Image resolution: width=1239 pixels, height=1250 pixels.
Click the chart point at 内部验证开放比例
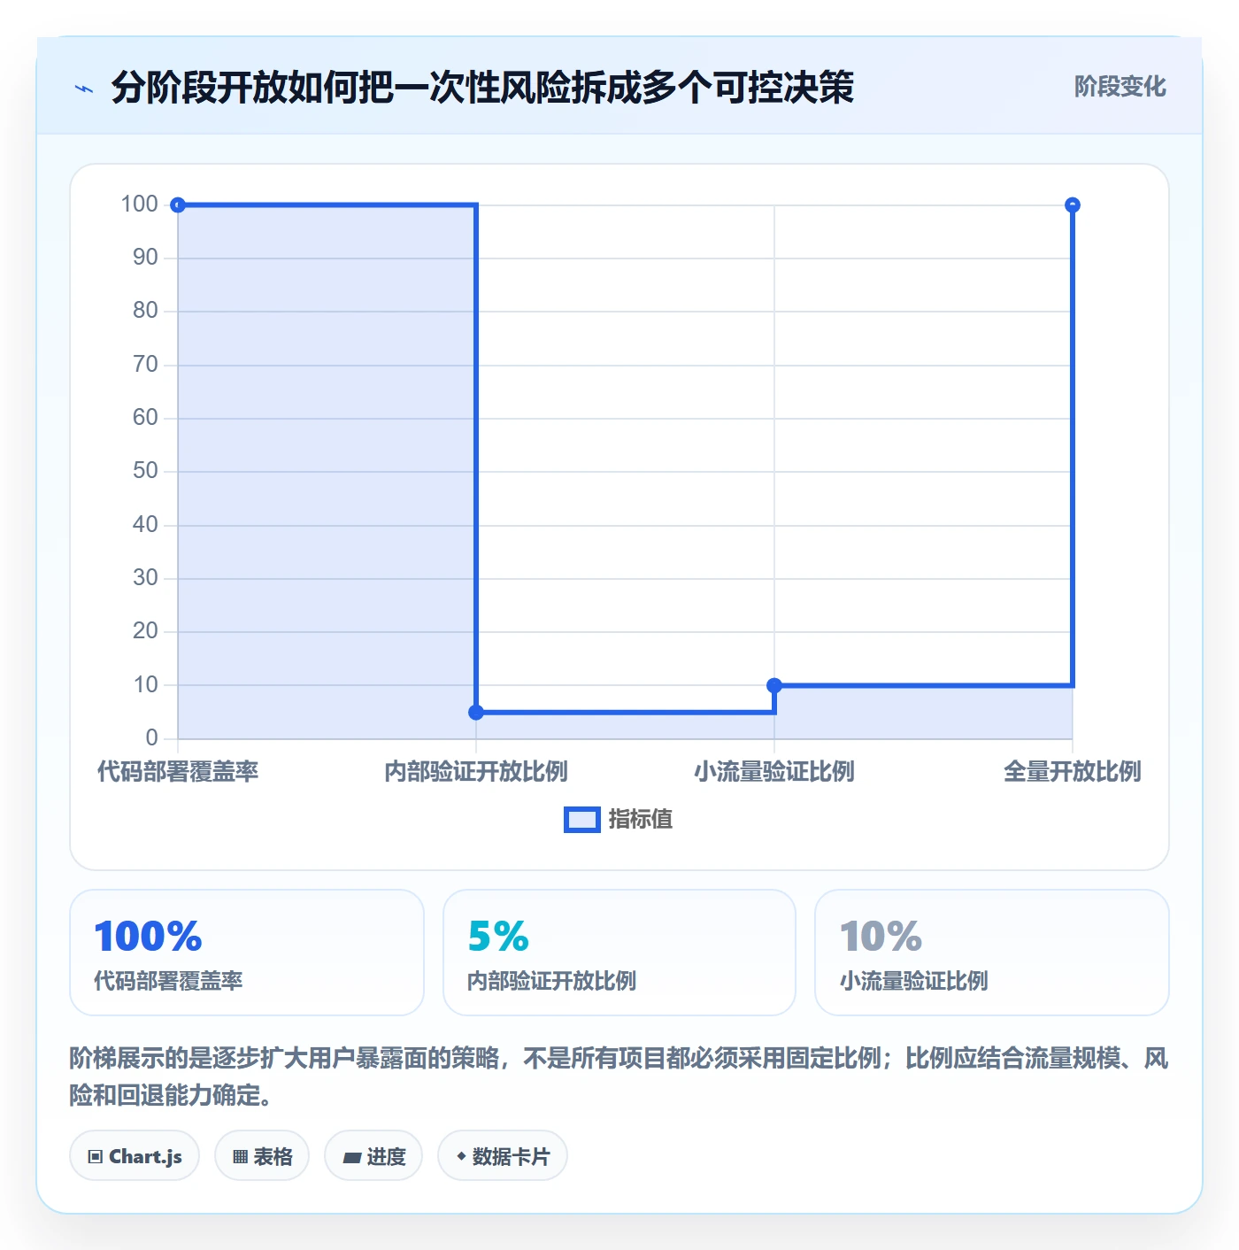476,713
